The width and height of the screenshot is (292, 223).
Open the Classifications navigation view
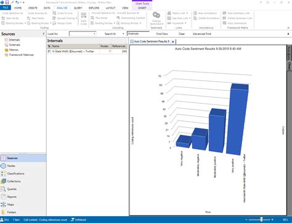[x=23, y=174]
